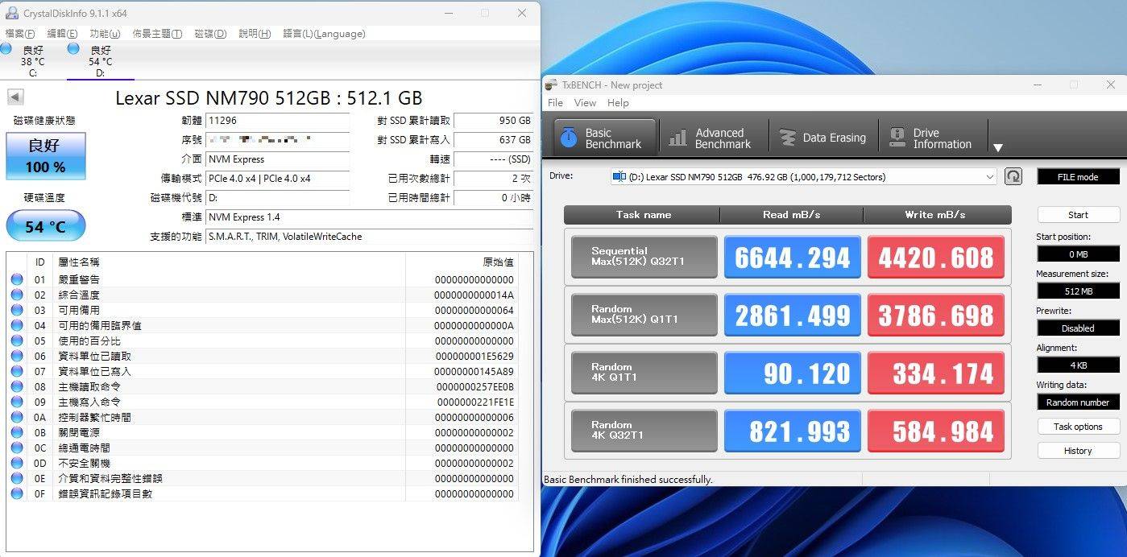
Task: Open the 佈景主題(T) menu
Action: (x=157, y=34)
